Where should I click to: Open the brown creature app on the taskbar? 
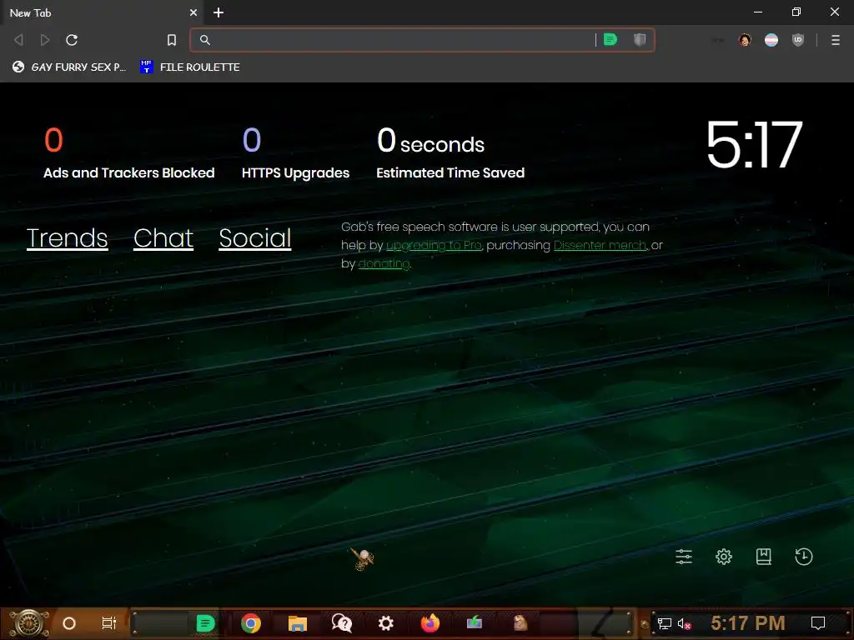coord(520,622)
